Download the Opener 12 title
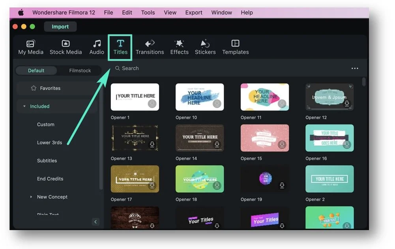This screenshot has width=395, height=249. point(347,103)
